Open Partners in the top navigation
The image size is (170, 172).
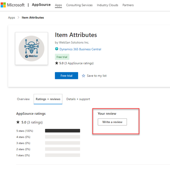coord(128,5)
